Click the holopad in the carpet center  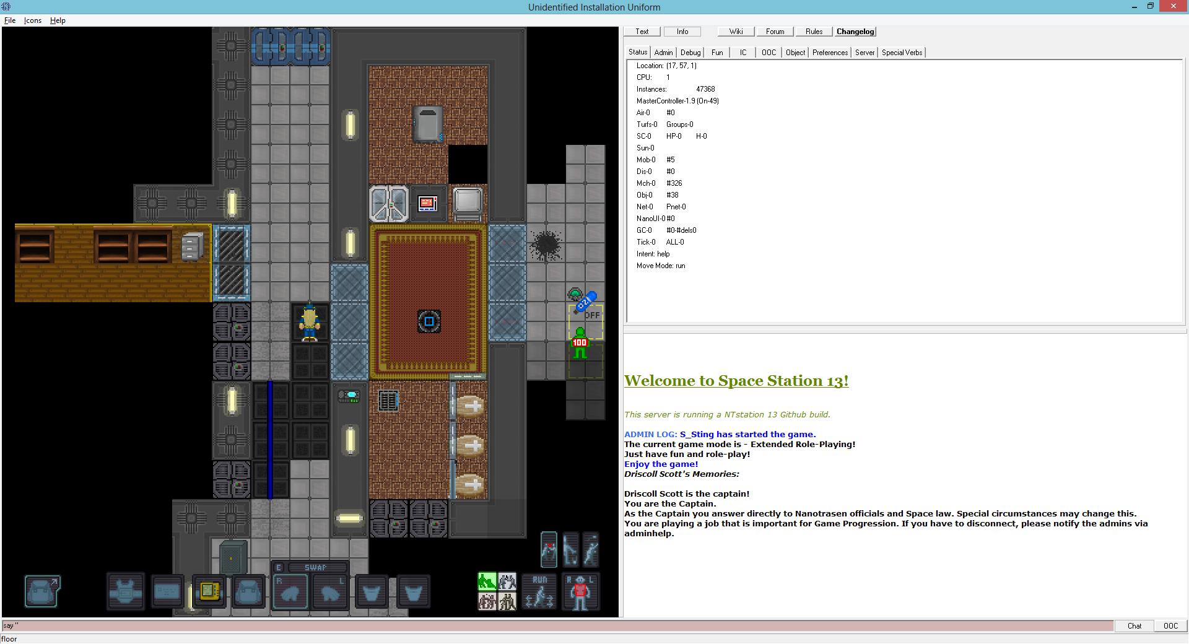(x=429, y=321)
